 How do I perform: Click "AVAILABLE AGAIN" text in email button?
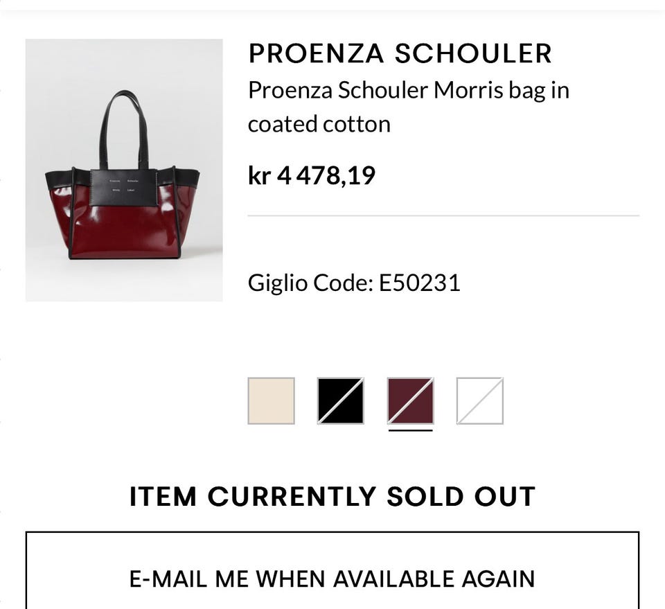tap(434, 579)
